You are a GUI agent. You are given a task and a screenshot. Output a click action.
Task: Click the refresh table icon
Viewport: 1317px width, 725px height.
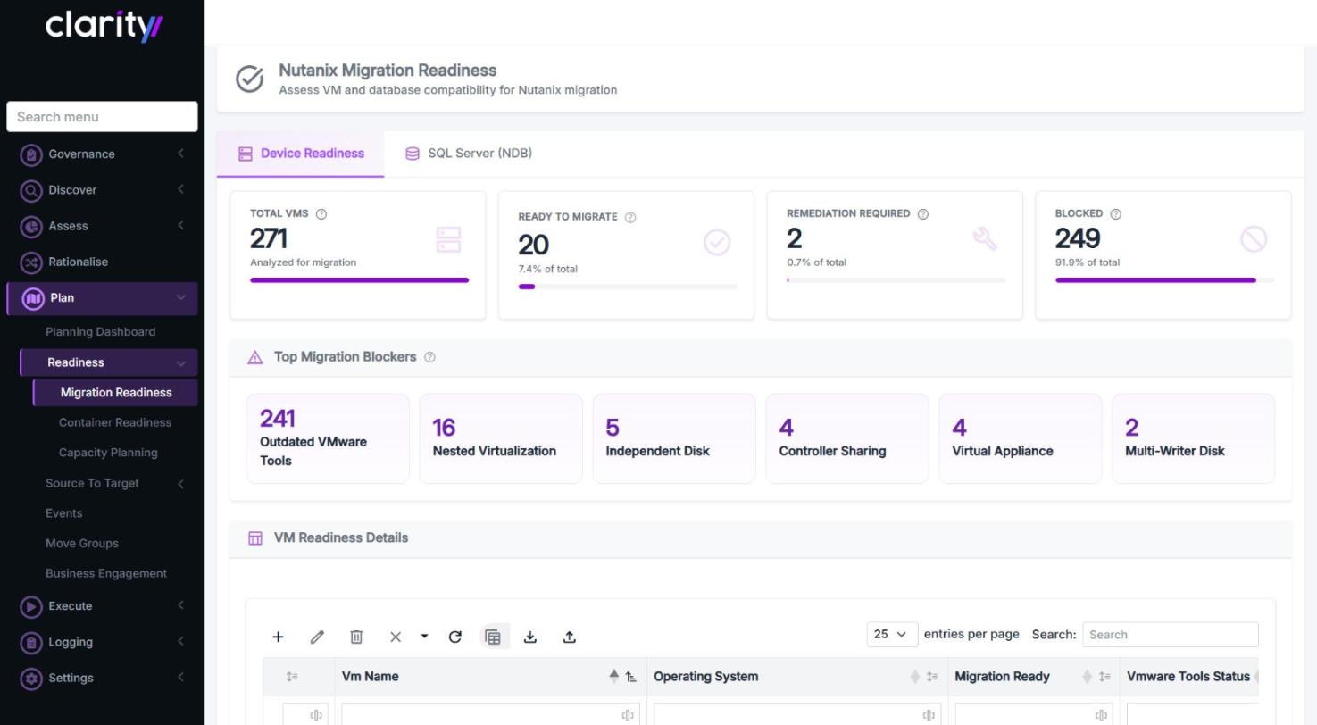454,637
